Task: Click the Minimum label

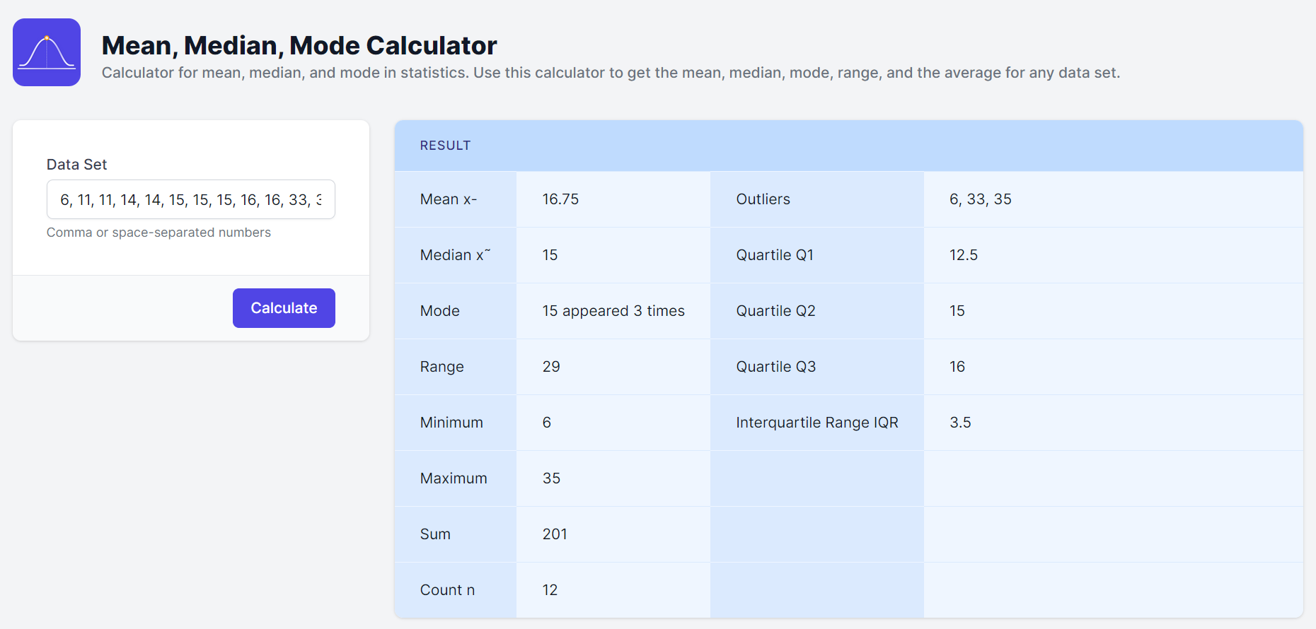Action: pyautogui.click(x=451, y=423)
